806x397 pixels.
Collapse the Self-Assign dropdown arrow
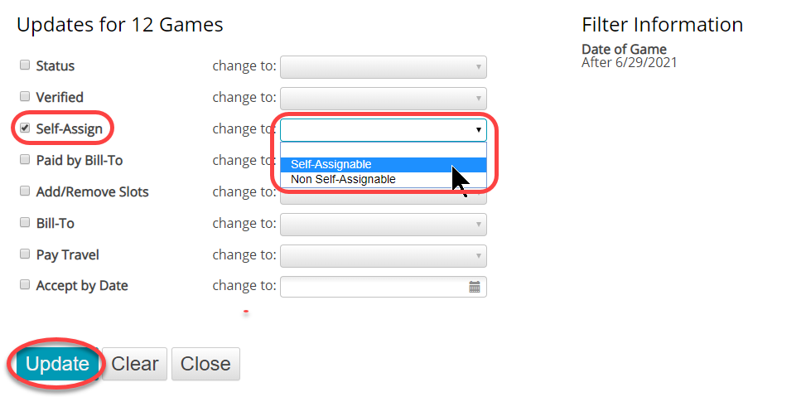[479, 130]
